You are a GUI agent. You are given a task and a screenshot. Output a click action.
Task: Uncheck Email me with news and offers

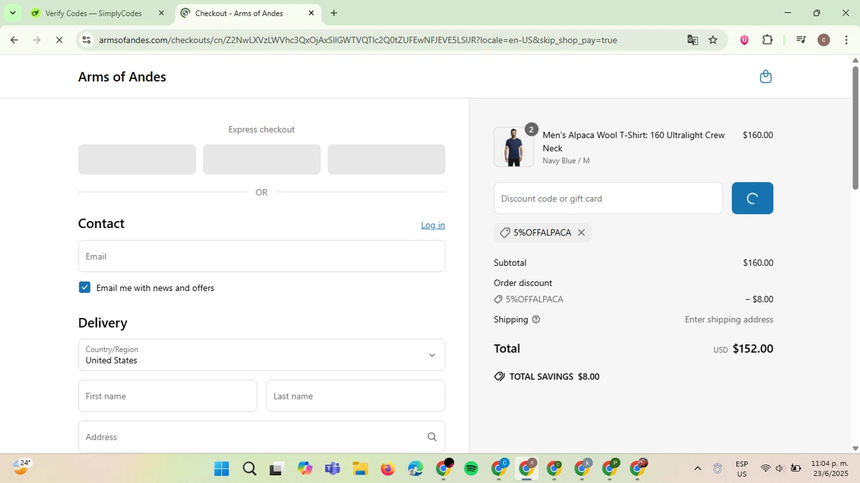tap(85, 288)
